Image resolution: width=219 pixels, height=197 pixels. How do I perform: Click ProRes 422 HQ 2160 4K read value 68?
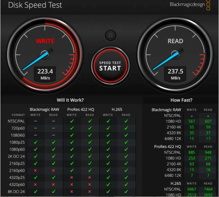(x=208, y=164)
